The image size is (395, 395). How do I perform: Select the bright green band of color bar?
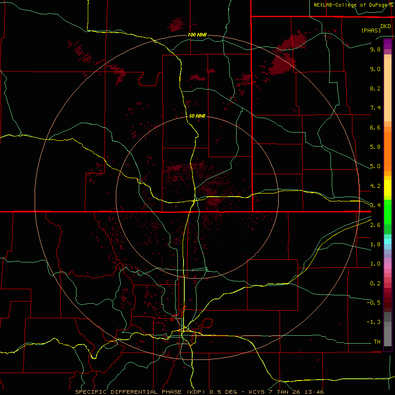388,212
